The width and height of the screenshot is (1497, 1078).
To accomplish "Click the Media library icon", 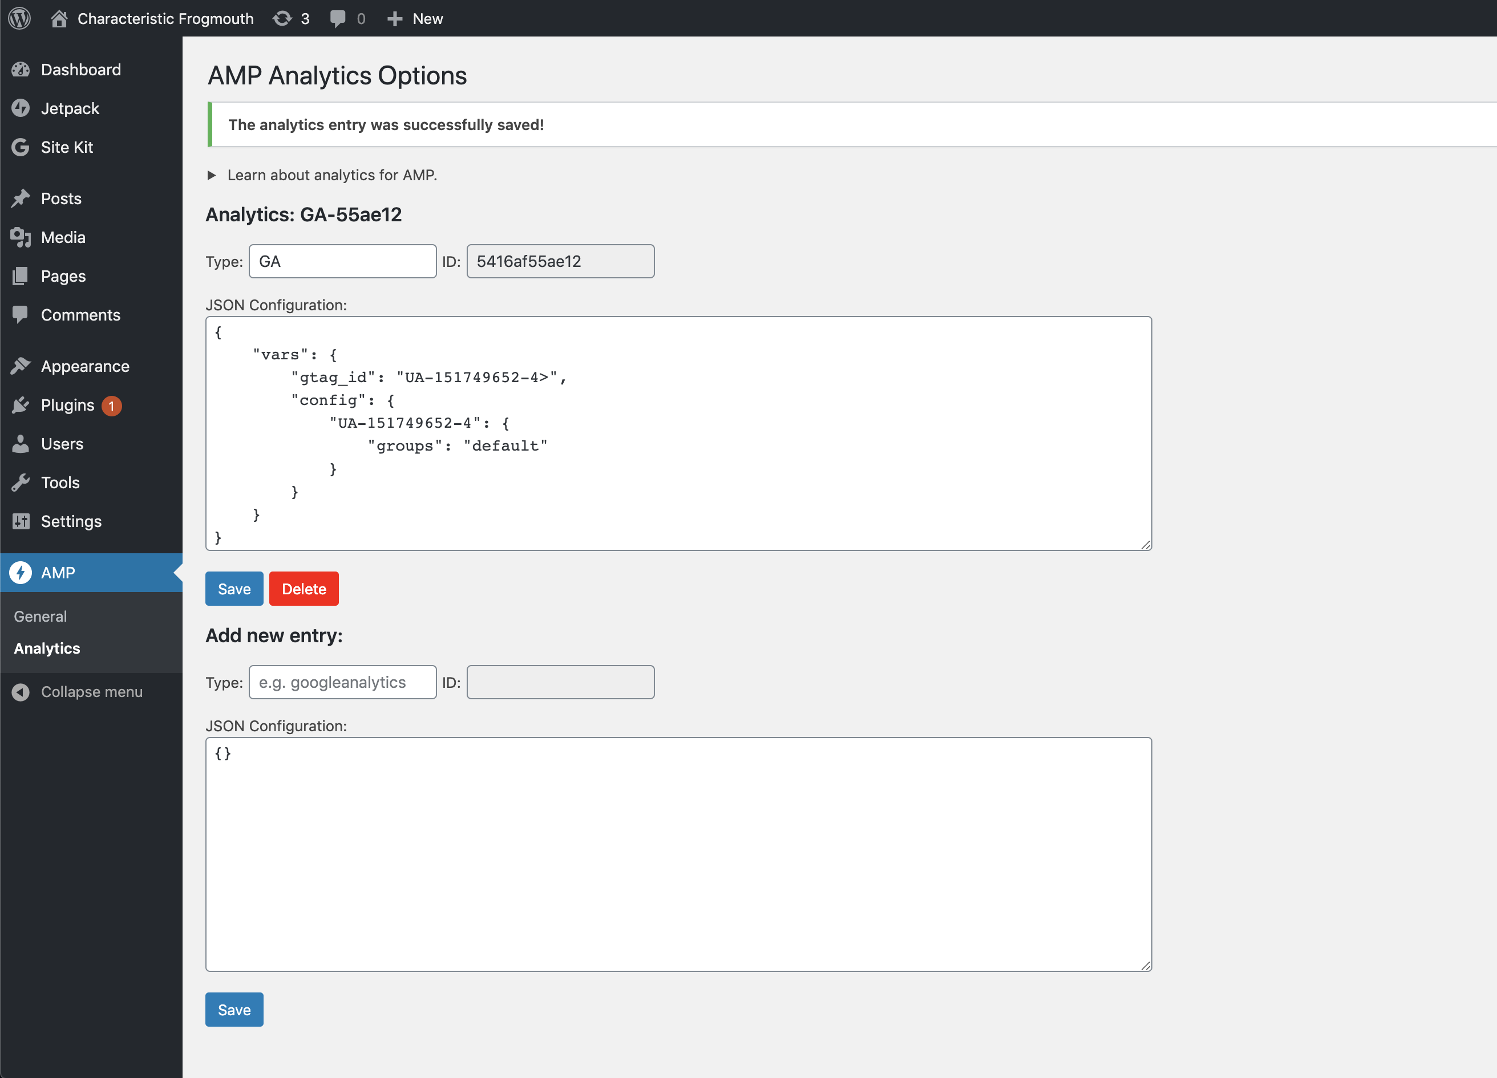I will (21, 237).
